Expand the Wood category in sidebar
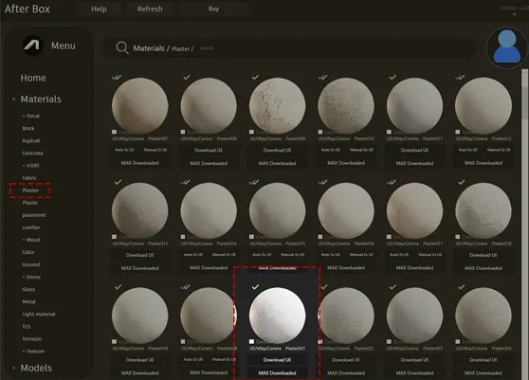Viewport: 529px width, 380px height. (31, 240)
